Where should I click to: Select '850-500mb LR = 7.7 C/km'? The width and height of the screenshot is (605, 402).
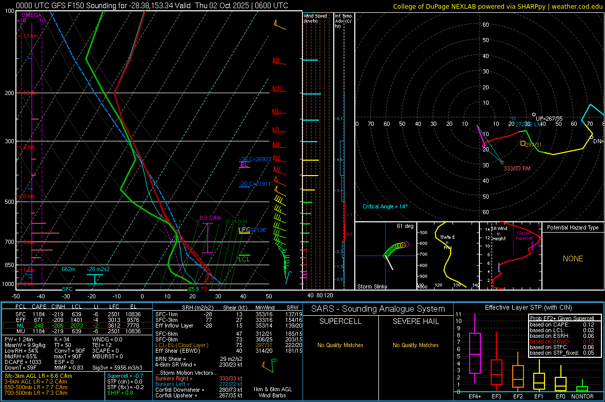(x=36, y=387)
